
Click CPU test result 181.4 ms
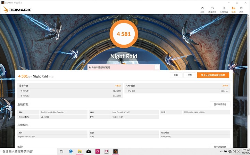pos(224,91)
